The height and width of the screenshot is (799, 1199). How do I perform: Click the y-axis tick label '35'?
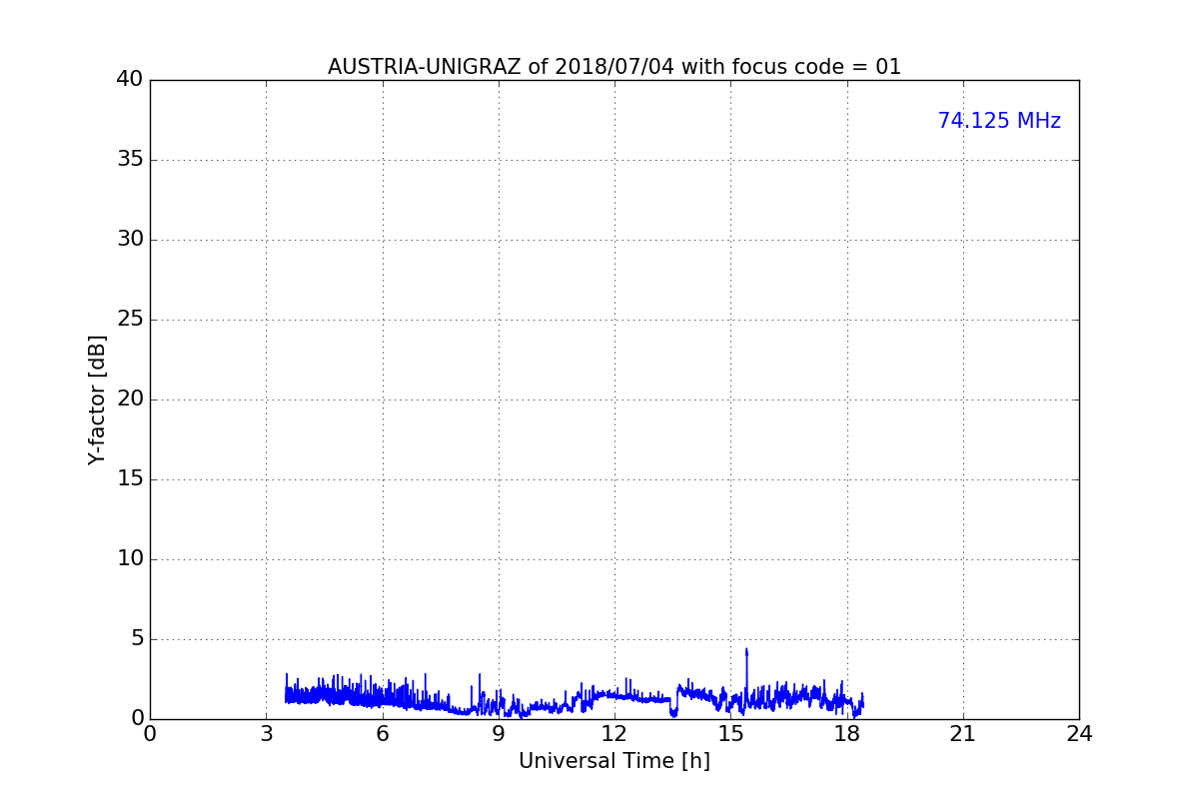tap(130, 160)
